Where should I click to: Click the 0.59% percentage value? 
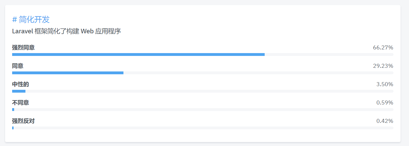coord(385,103)
